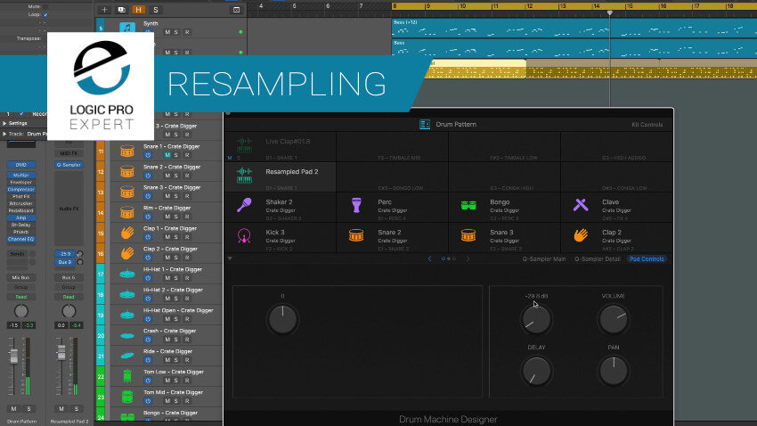Select the Kick 3 pad icon

[244, 235]
